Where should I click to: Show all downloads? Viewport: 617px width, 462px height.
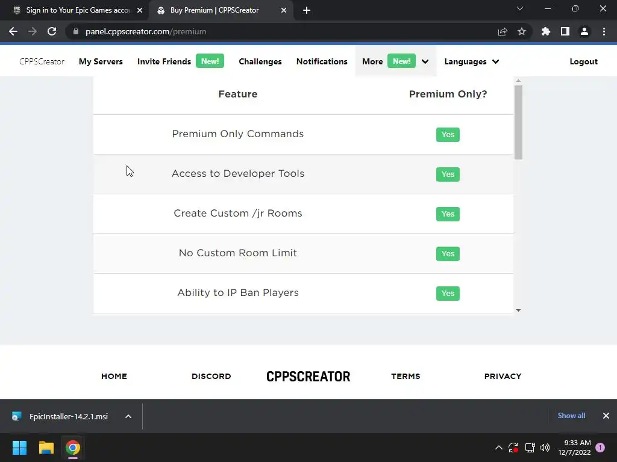(x=571, y=416)
